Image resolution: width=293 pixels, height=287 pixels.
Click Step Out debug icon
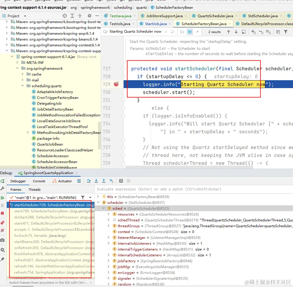104,181
